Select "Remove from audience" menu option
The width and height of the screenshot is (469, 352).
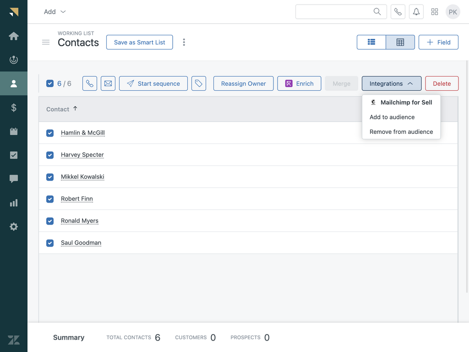pos(401,132)
